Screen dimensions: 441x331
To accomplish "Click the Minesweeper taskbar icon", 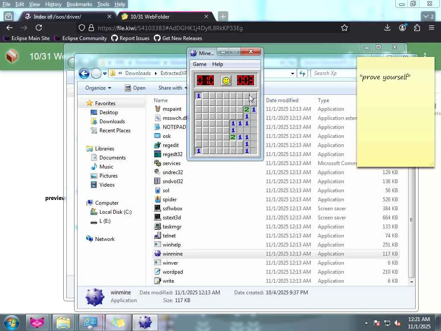I will tap(145, 322).
